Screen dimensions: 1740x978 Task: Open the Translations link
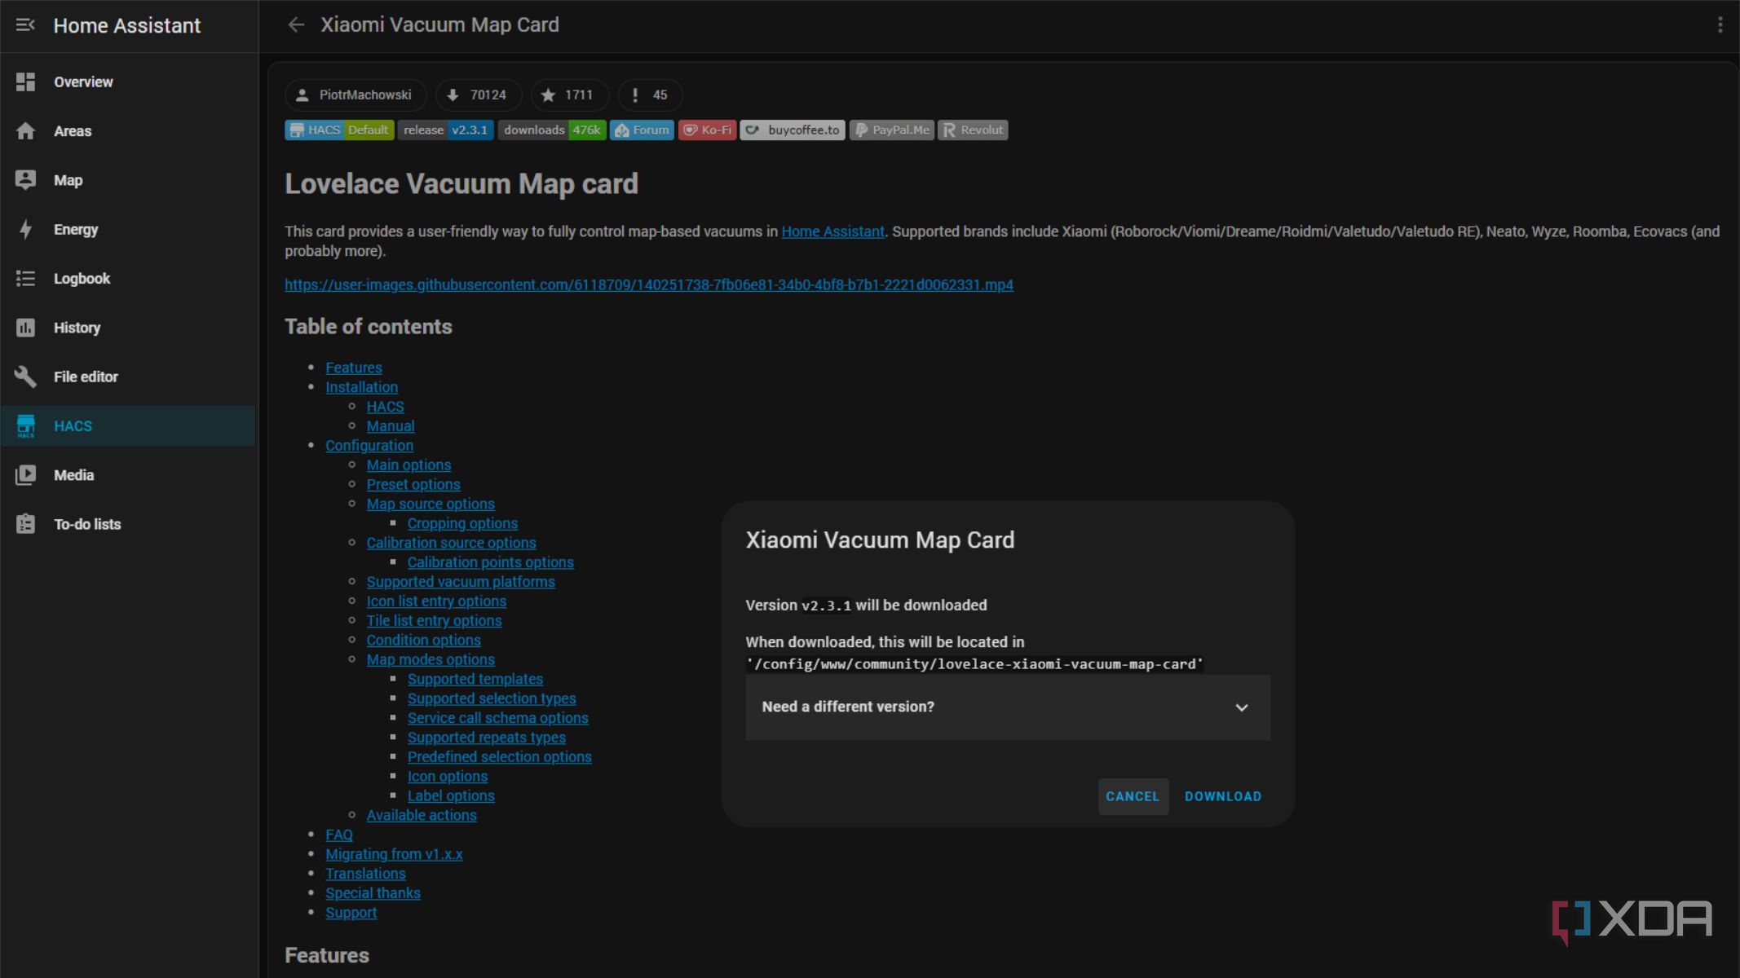365,874
